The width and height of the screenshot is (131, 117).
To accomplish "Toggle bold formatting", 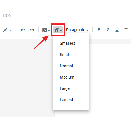I will click(x=99, y=30).
